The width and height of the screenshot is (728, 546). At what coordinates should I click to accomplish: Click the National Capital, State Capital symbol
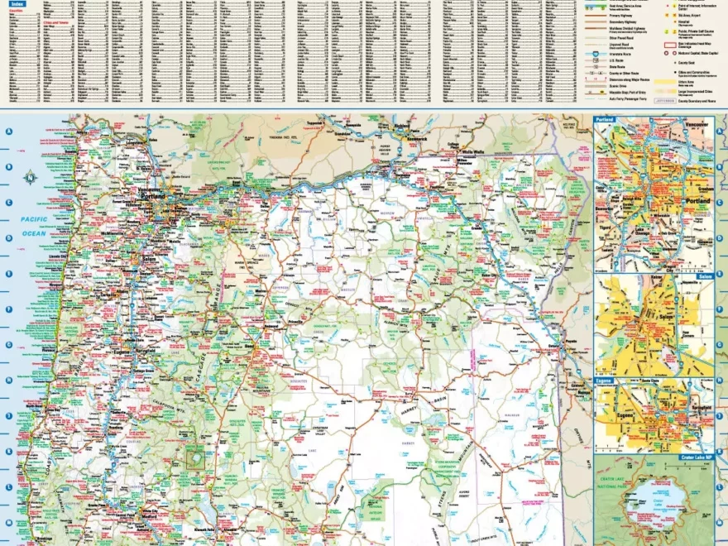[667, 53]
